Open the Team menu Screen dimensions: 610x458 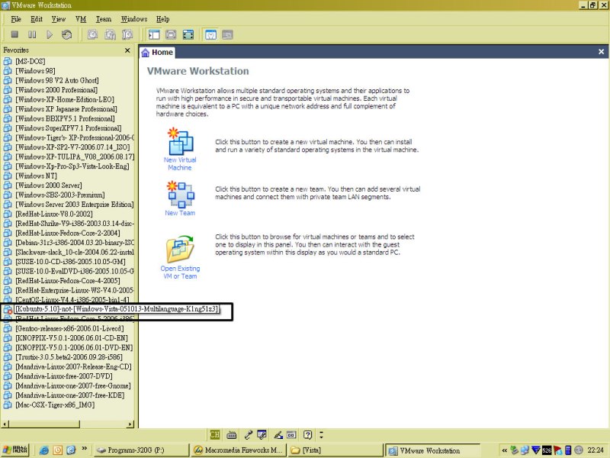pyautogui.click(x=103, y=18)
